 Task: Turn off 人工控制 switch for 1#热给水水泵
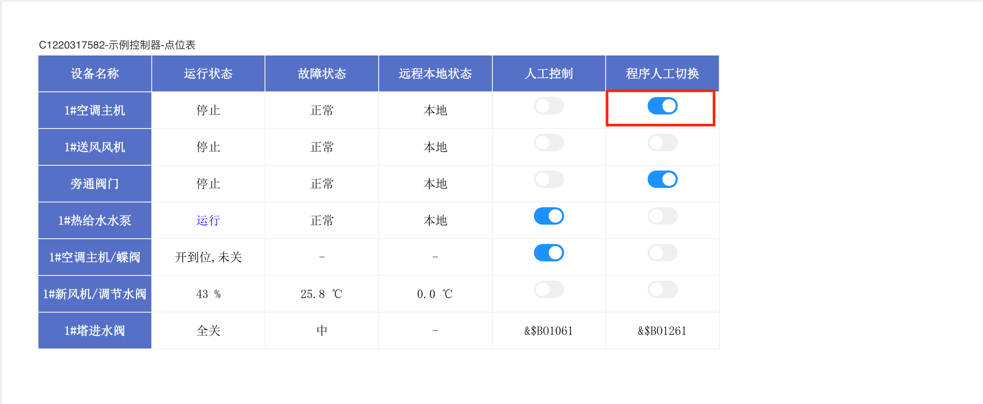click(549, 216)
